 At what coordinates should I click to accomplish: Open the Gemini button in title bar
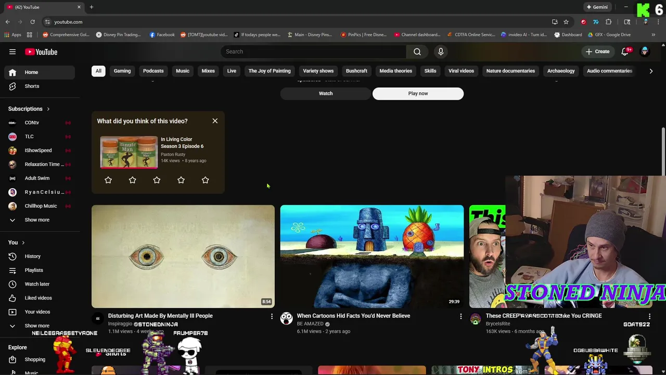click(597, 7)
